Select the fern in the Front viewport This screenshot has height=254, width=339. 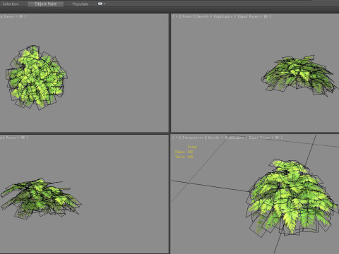(x=299, y=75)
